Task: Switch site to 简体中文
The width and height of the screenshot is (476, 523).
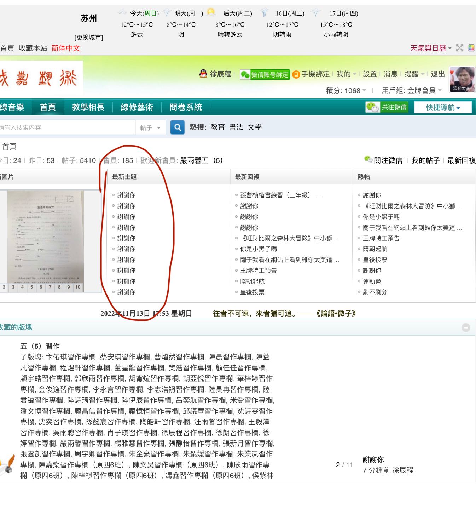Action: (x=66, y=48)
